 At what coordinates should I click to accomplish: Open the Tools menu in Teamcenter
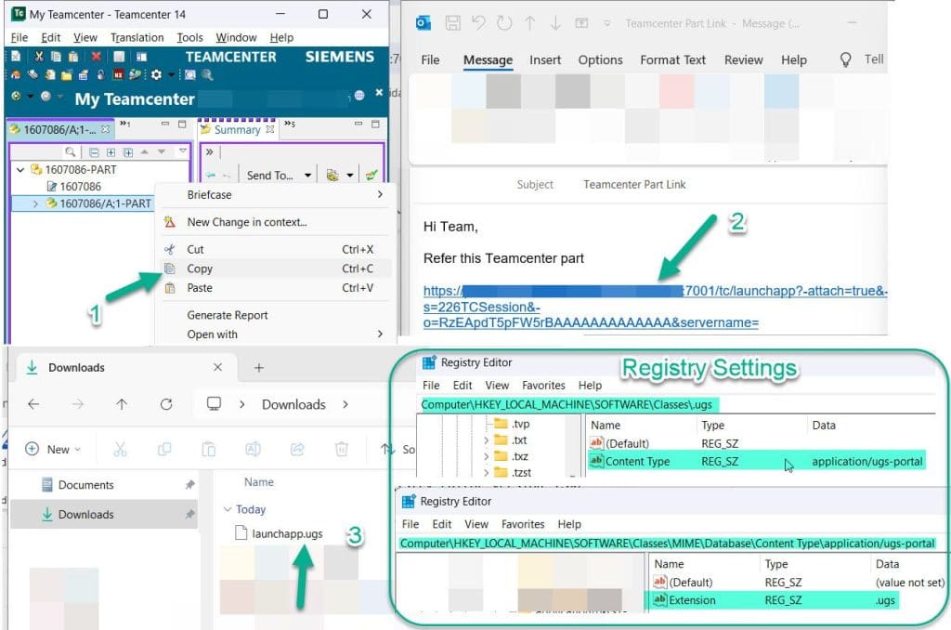[189, 37]
